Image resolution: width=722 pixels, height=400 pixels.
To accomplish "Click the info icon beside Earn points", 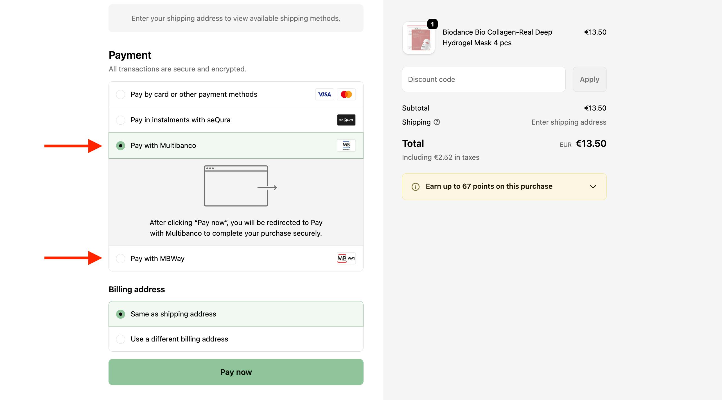I will click(416, 187).
